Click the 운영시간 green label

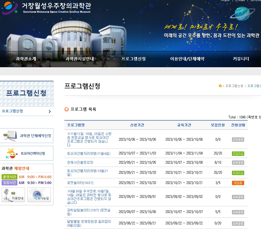[10, 177]
